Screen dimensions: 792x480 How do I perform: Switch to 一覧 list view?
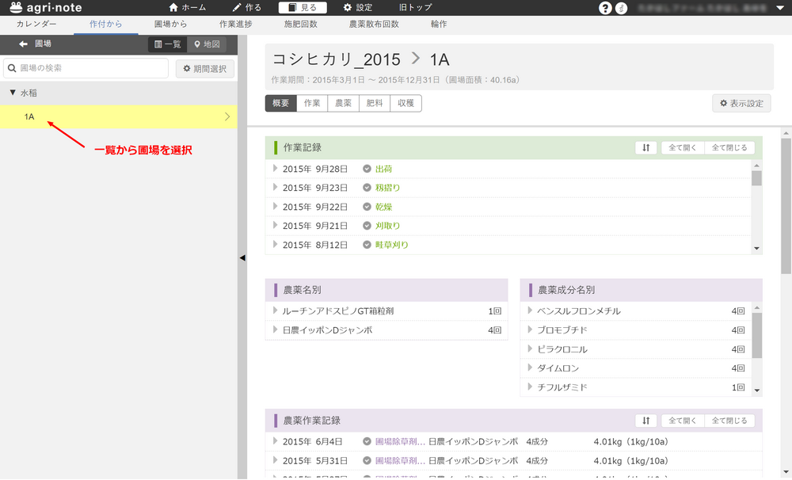click(x=167, y=44)
